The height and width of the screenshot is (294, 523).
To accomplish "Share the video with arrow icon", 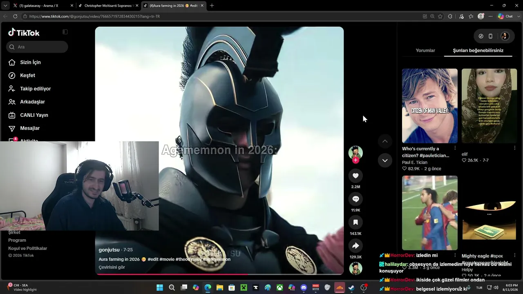I will (355, 246).
